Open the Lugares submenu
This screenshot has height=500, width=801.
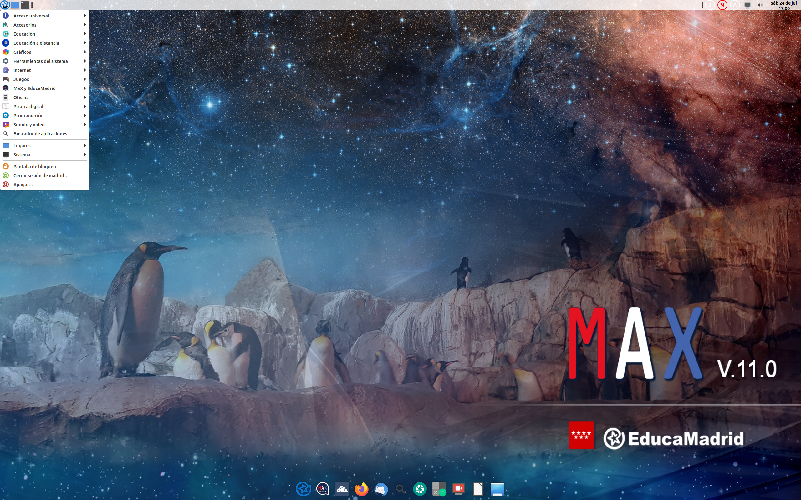(x=44, y=146)
